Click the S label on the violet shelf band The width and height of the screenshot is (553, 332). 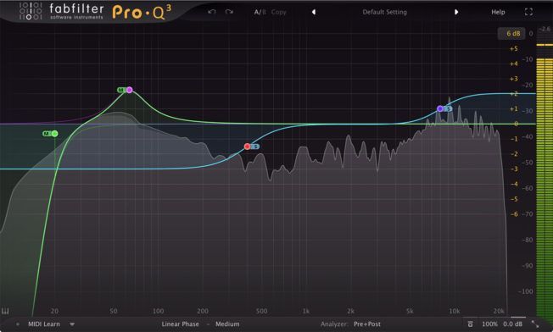pyautogui.click(x=448, y=108)
